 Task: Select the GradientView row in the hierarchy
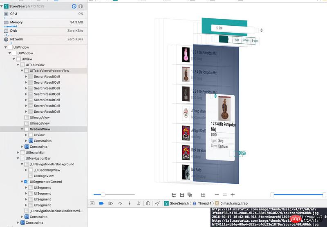click(44, 129)
